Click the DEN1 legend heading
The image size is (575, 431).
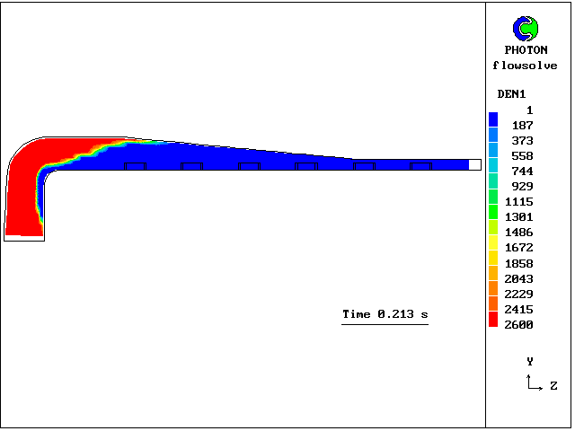coord(511,94)
